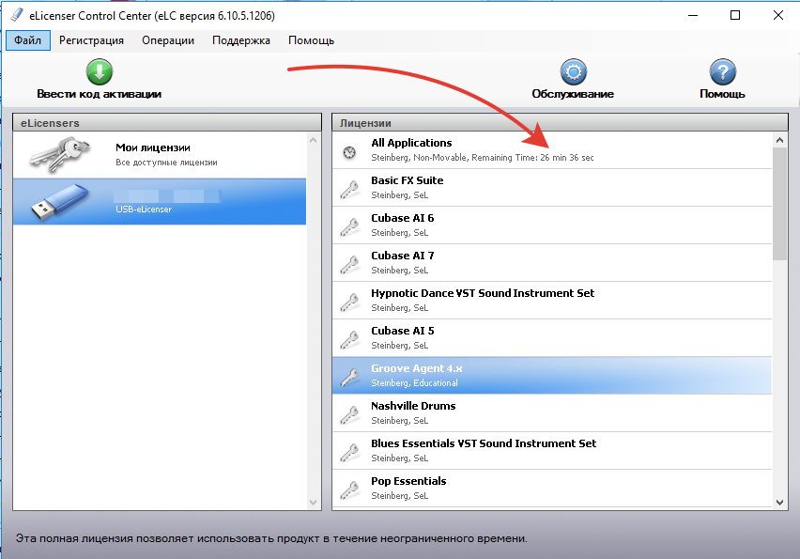
Task: Close the eLicenser Control Center window
Action: click(778, 15)
